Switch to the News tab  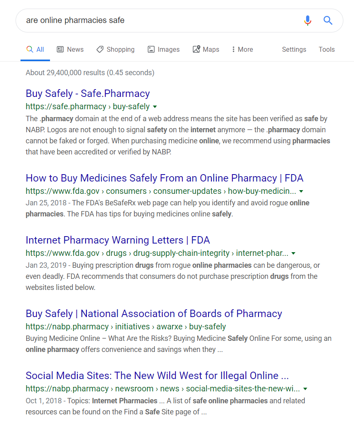70,49
